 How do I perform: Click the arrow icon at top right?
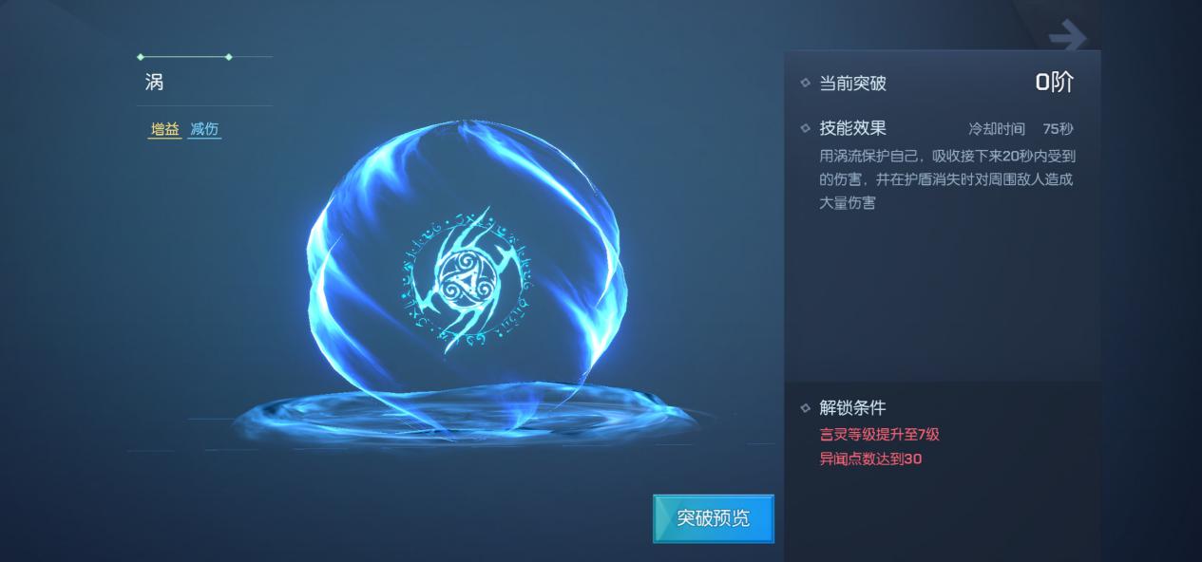coord(1067,38)
